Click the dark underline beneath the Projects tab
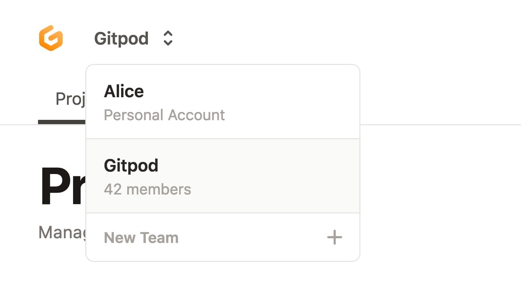521x305 pixels. (x=62, y=122)
